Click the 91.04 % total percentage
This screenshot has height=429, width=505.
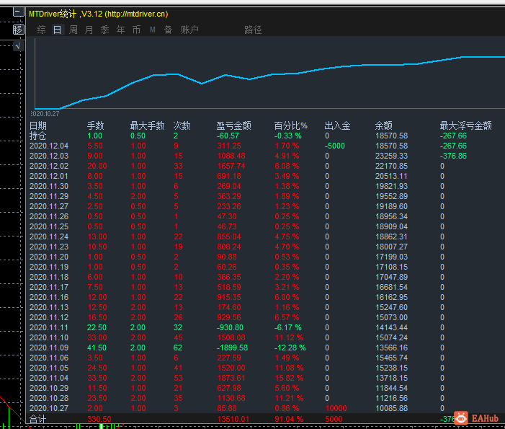(x=289, y=419)
